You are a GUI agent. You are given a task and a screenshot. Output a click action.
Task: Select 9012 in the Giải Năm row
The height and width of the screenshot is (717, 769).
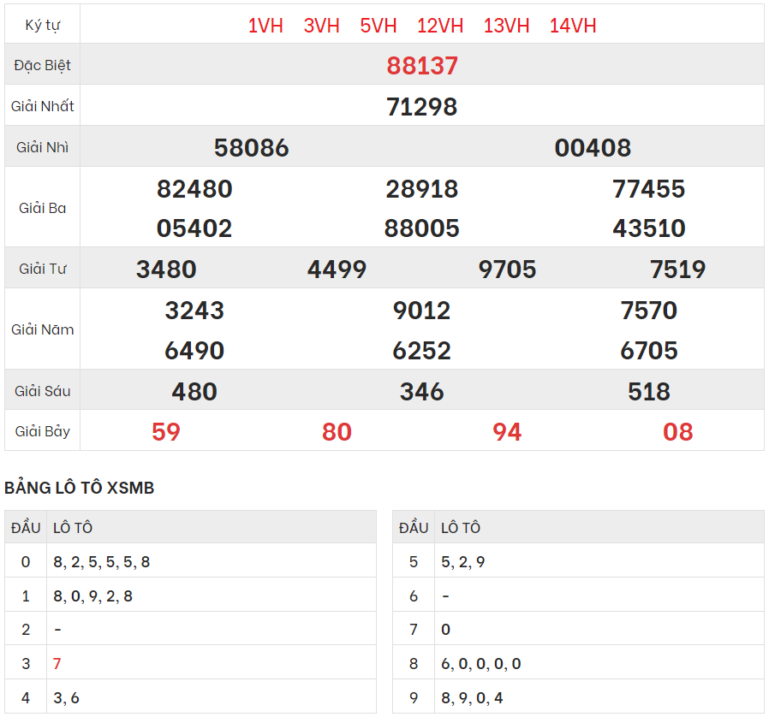pos(421,311)
